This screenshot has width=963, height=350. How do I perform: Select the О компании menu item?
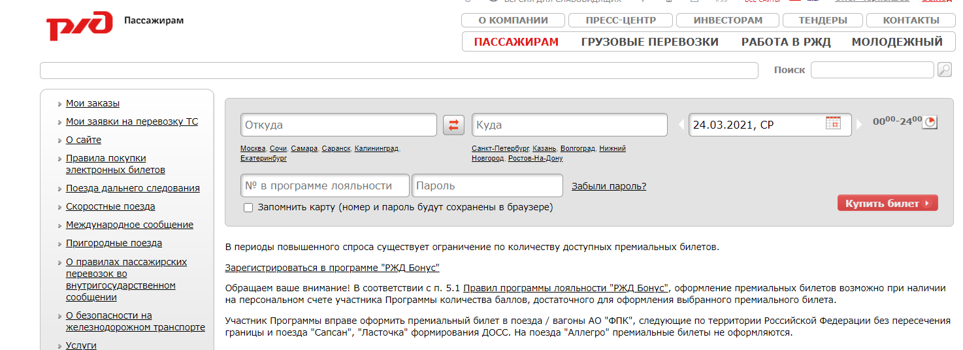coord(513,20)
